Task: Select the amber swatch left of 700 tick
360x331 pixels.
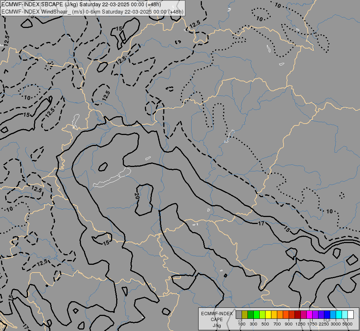Action: pyautogui.click(x=274, y=314)
